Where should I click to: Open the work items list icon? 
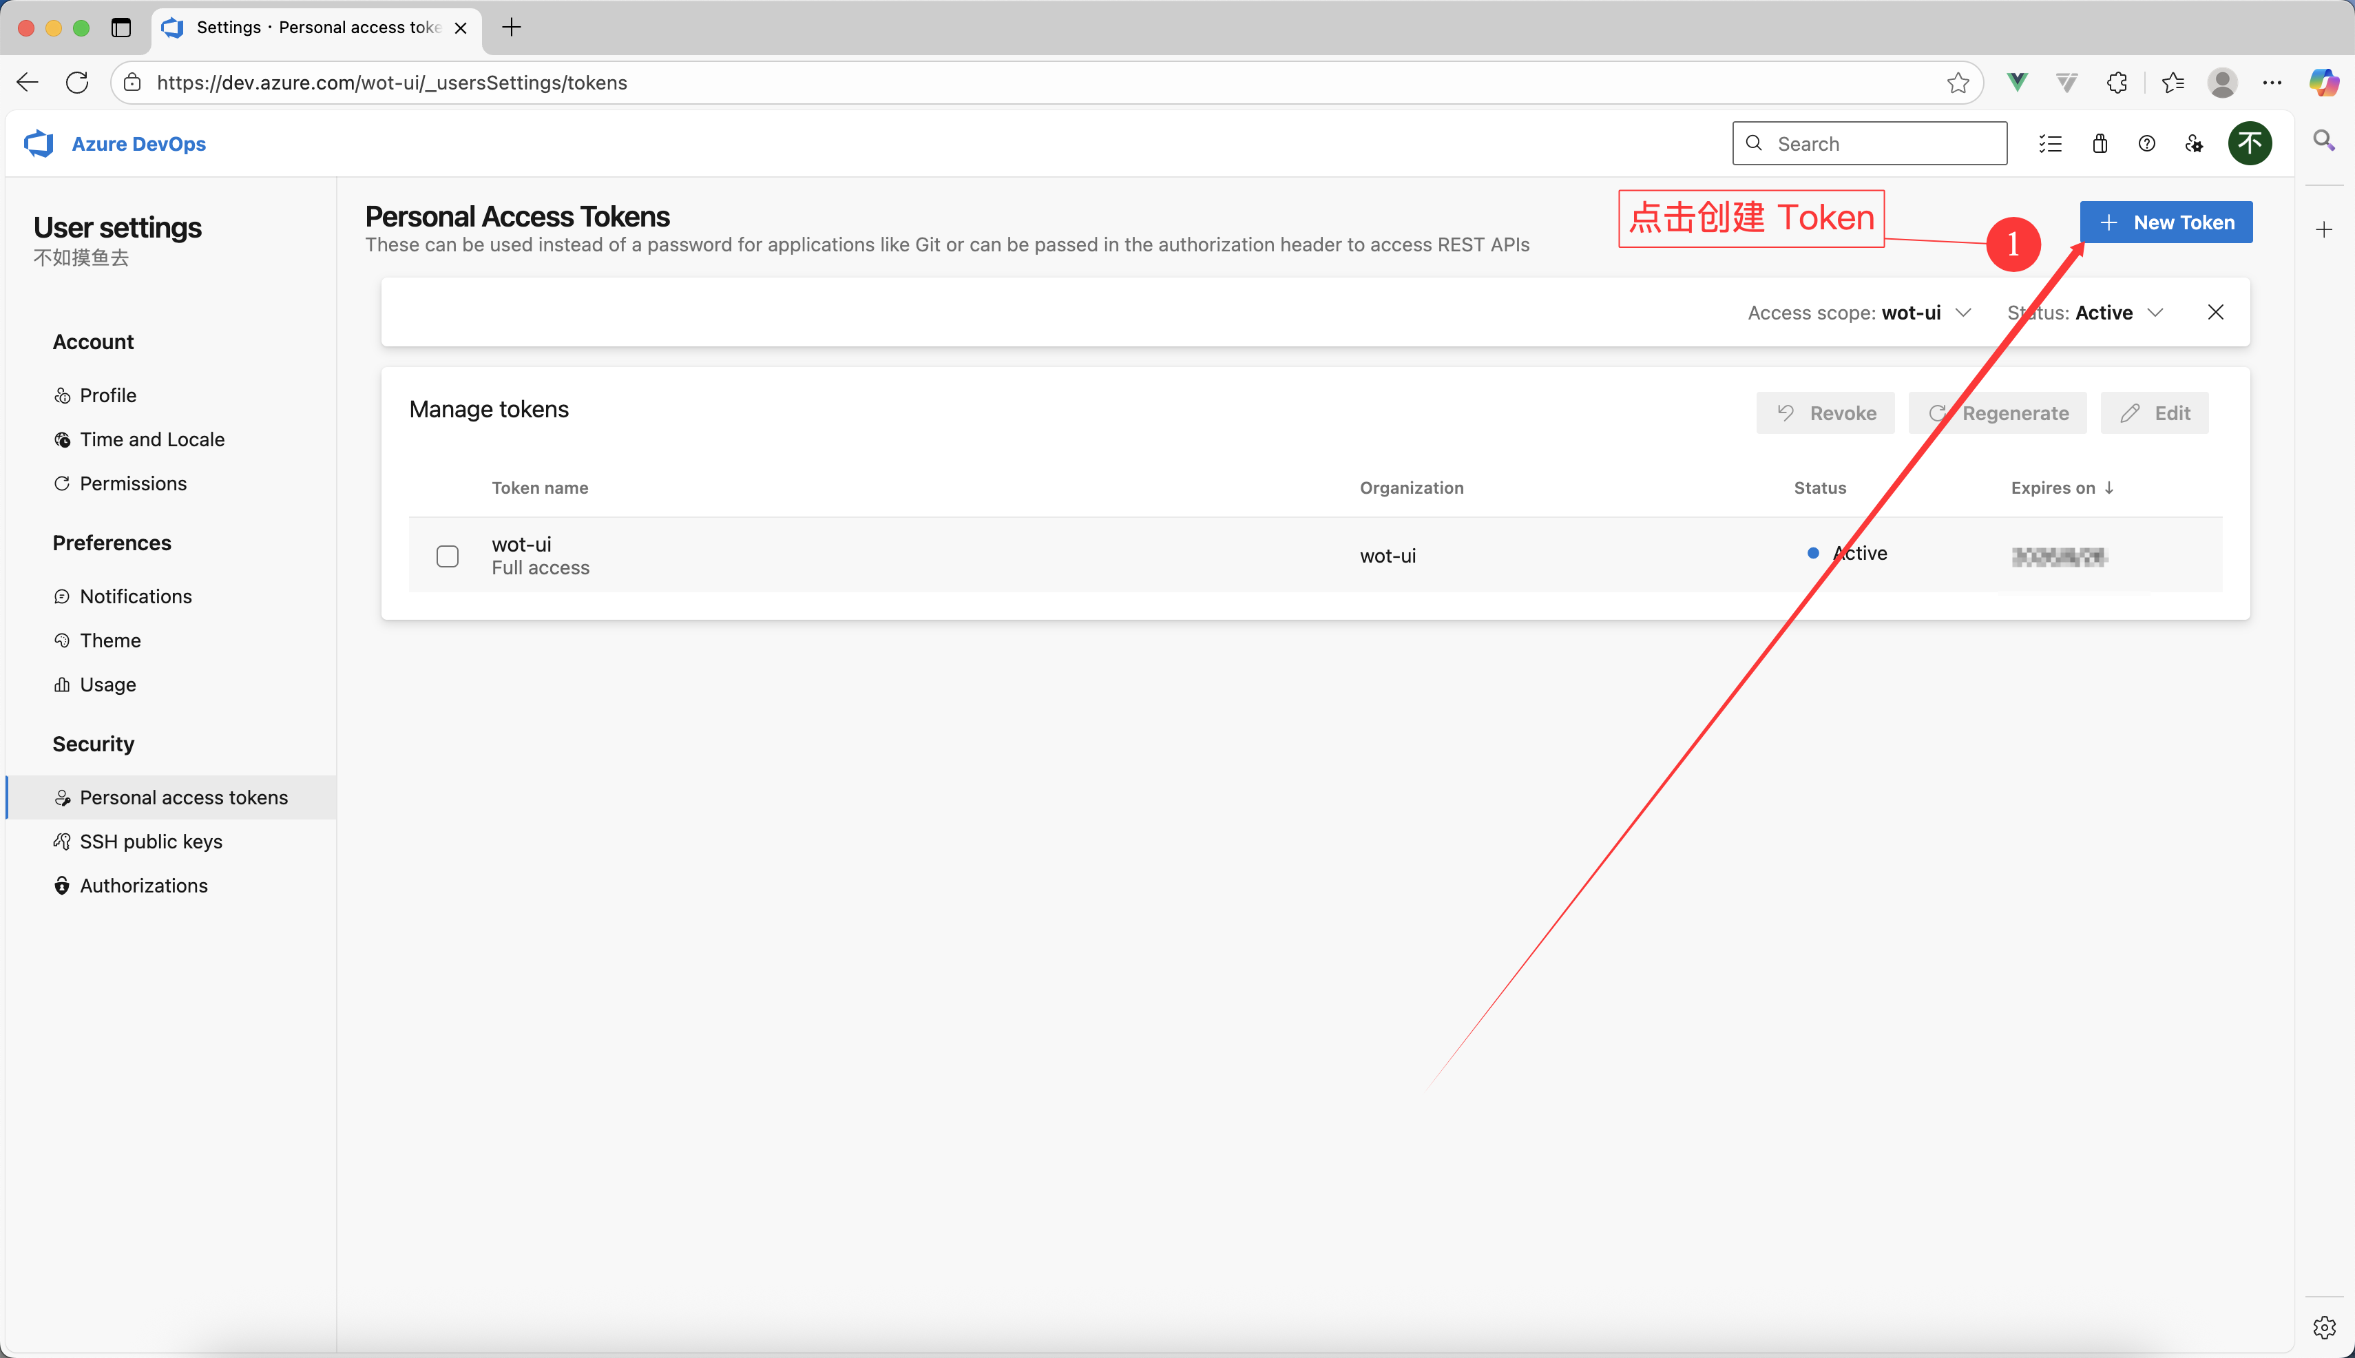tap(2050, 144)
